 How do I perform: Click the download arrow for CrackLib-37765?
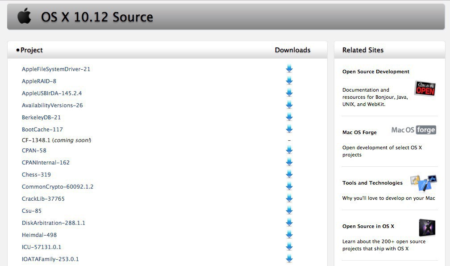point(289,198)
